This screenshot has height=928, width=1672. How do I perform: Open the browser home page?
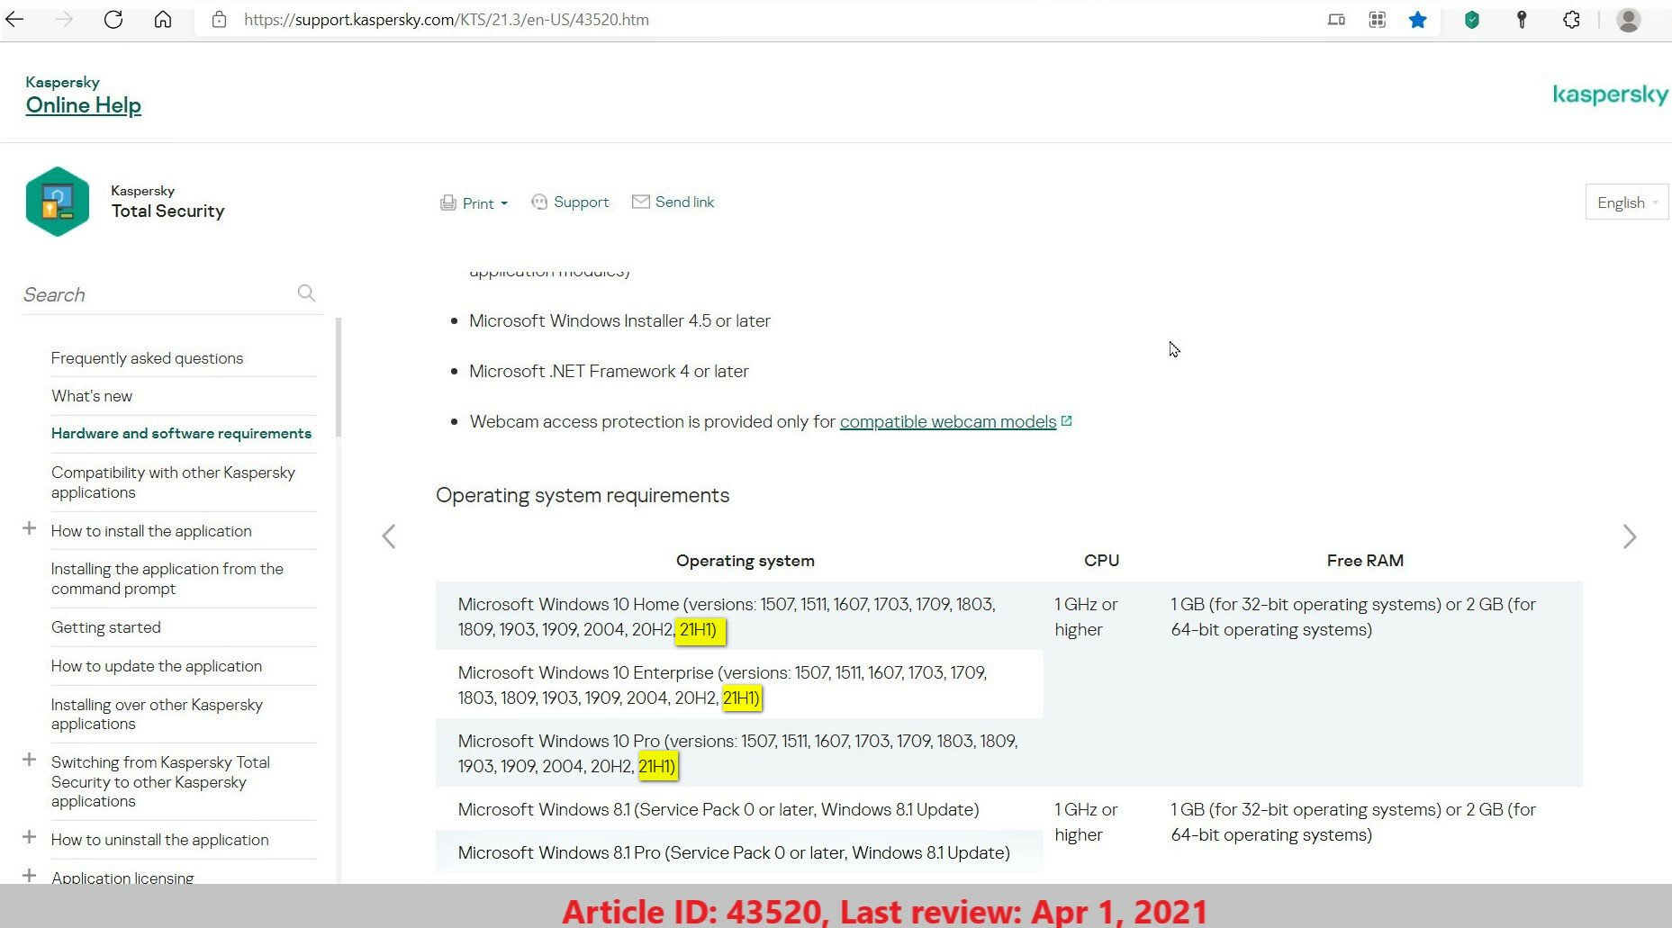point(163,20)
